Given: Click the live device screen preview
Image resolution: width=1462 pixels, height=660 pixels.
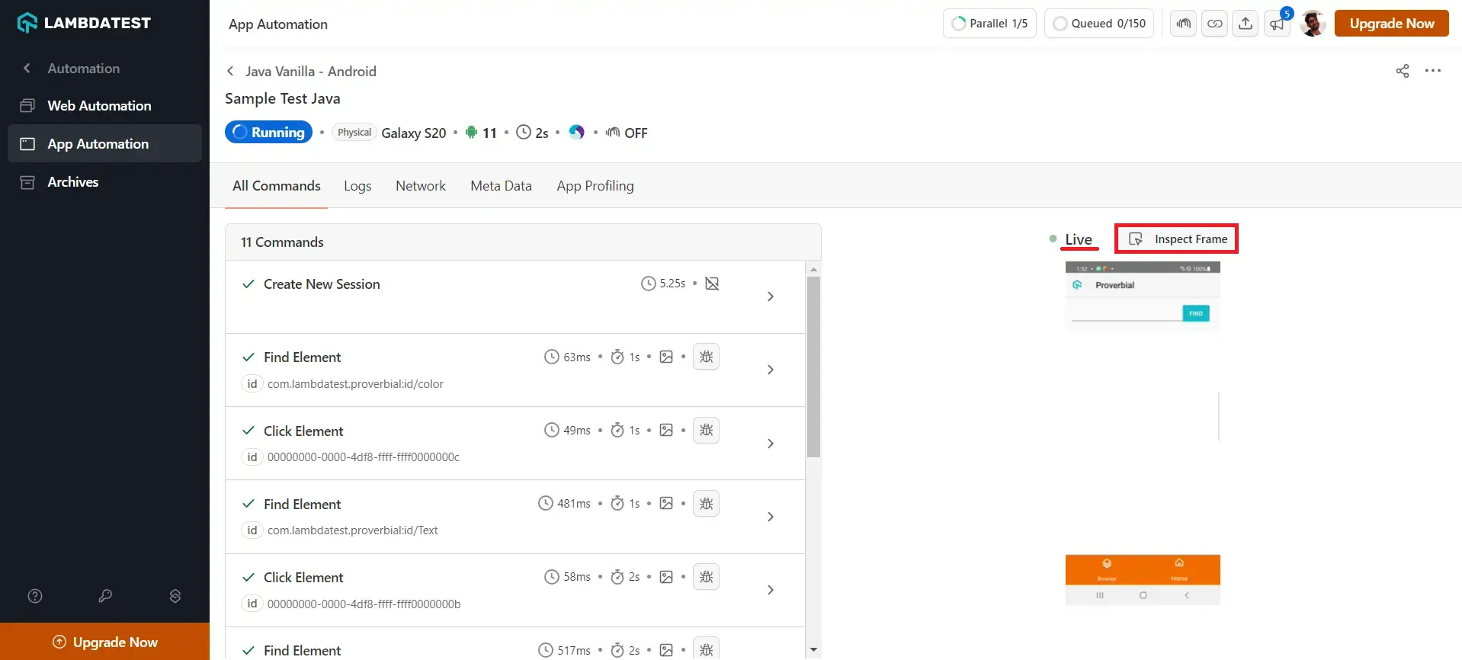Looking at the screenshot, I should 1143,433.
